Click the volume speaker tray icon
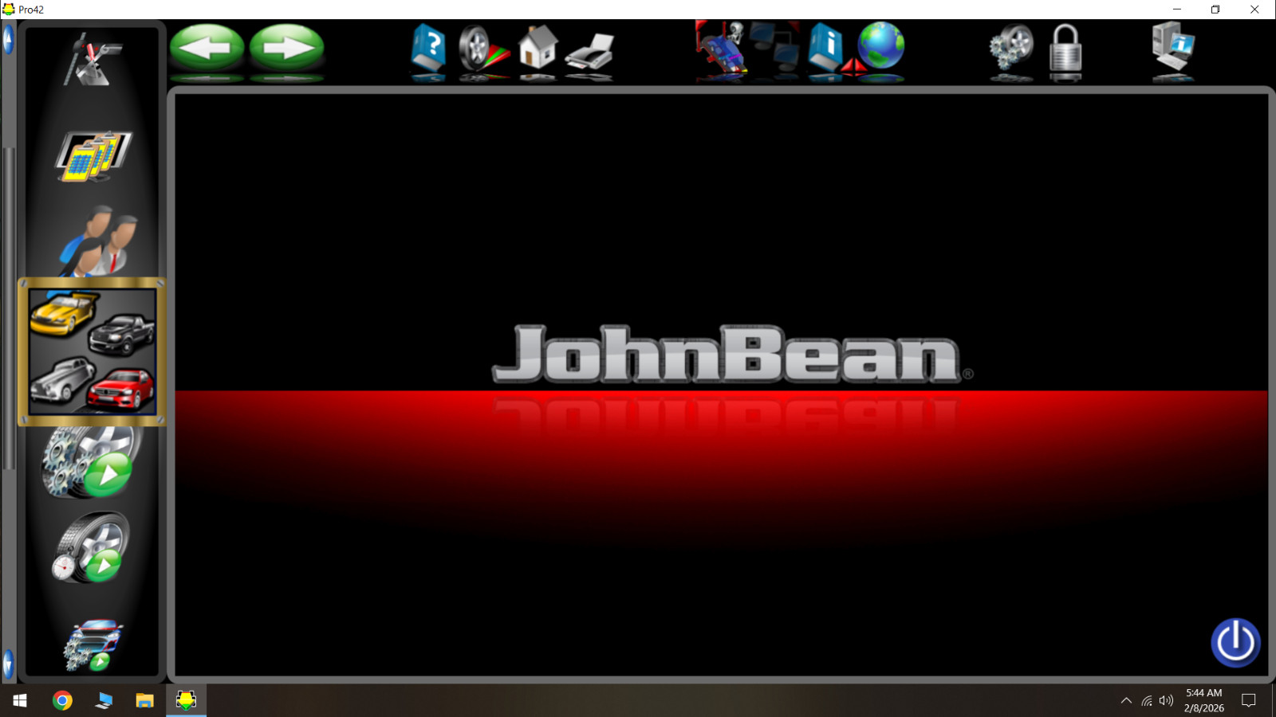This screenshot has width=1276, height=717. [x=1166, y=700]
